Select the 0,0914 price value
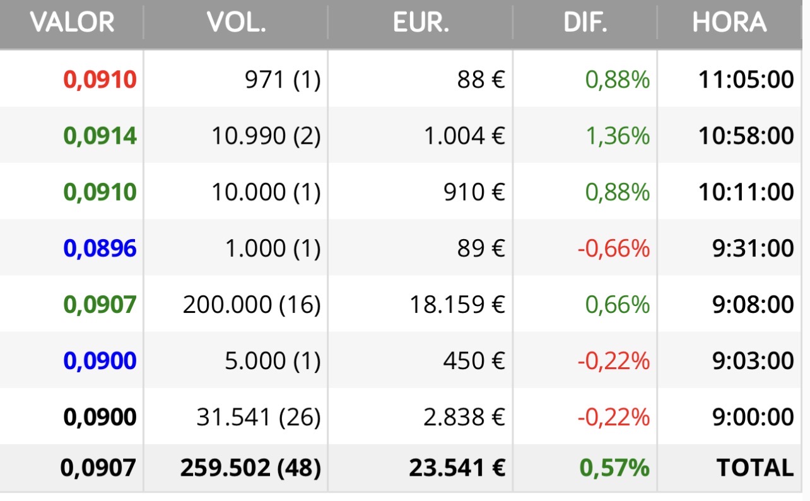This screenshot has height=501, width=810. tap(100, 136)
